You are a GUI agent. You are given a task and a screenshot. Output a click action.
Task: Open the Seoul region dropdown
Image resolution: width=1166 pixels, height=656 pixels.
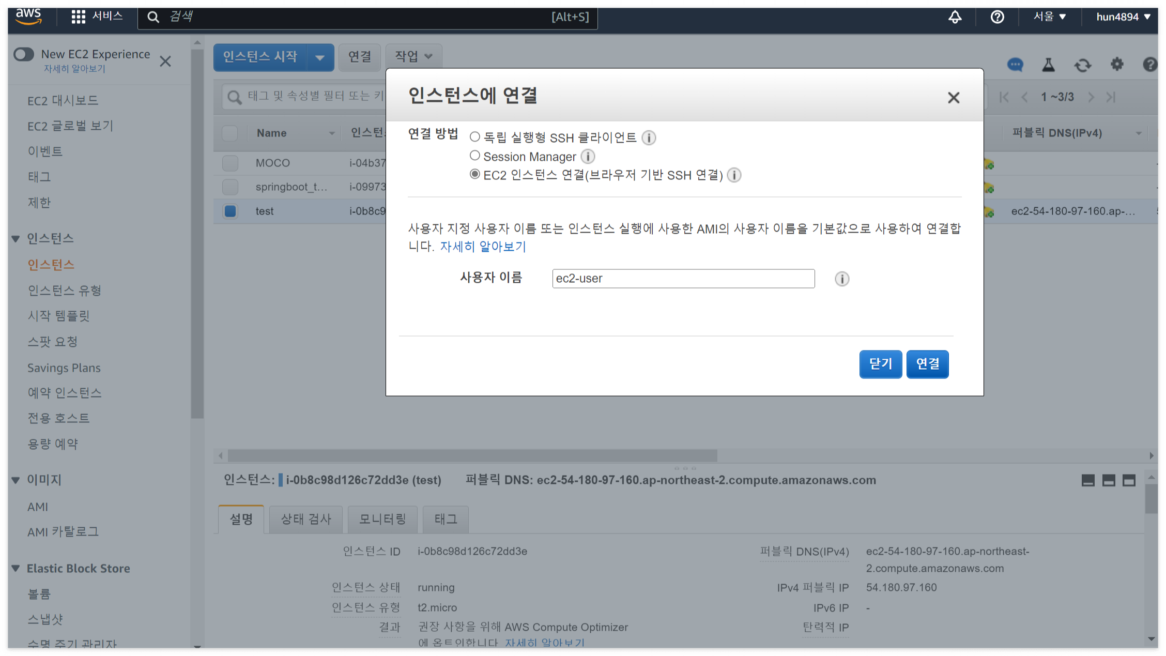point(1049,17)
